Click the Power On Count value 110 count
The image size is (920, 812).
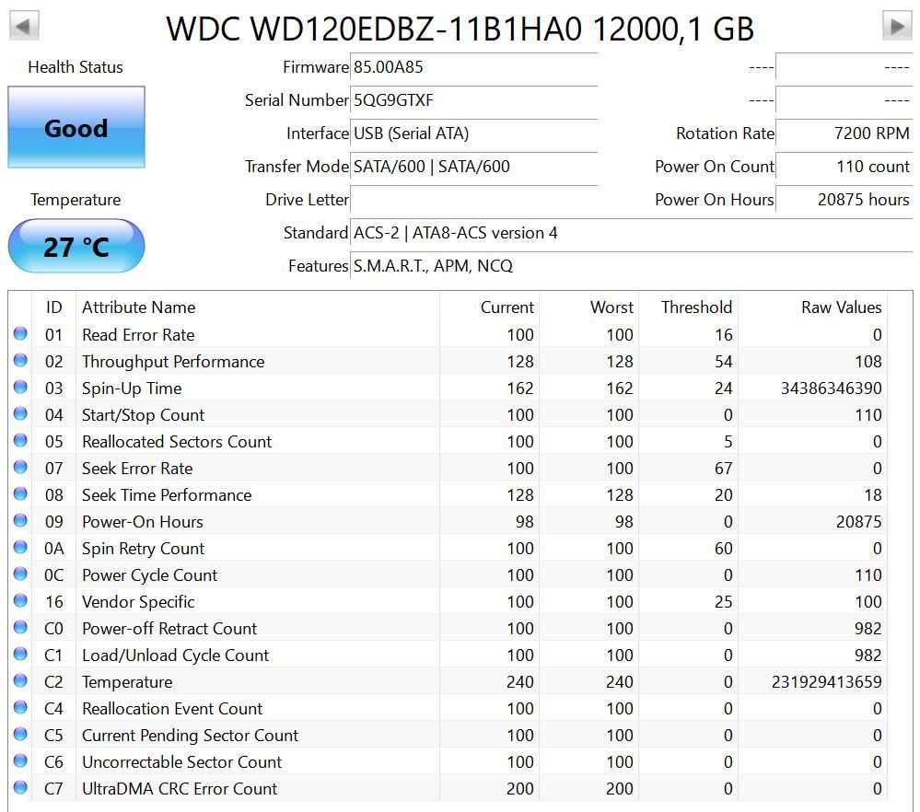[844, 167]
